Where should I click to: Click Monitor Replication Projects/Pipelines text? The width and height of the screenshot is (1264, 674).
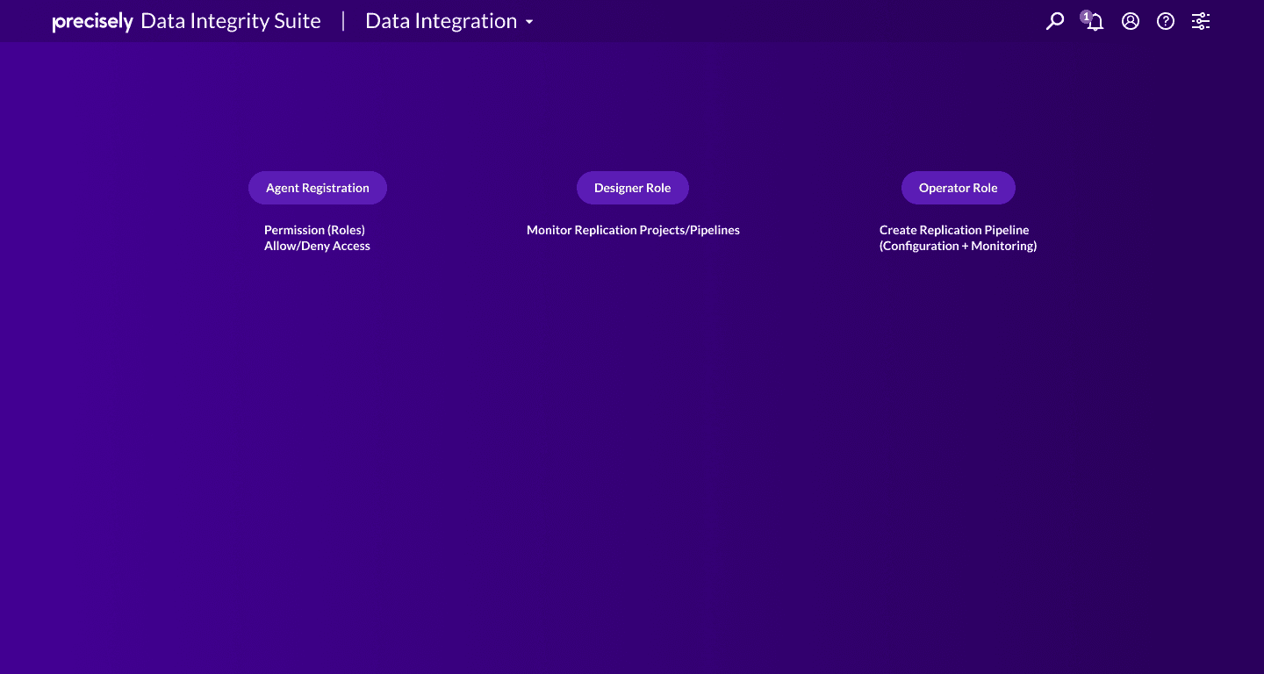click(x=633, y=230)
